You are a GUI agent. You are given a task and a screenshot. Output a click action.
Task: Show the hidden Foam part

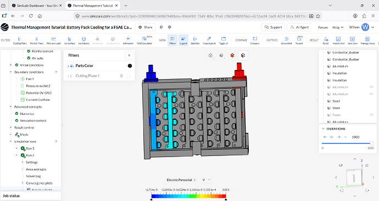pyautogui.click(x=371, y=115)
